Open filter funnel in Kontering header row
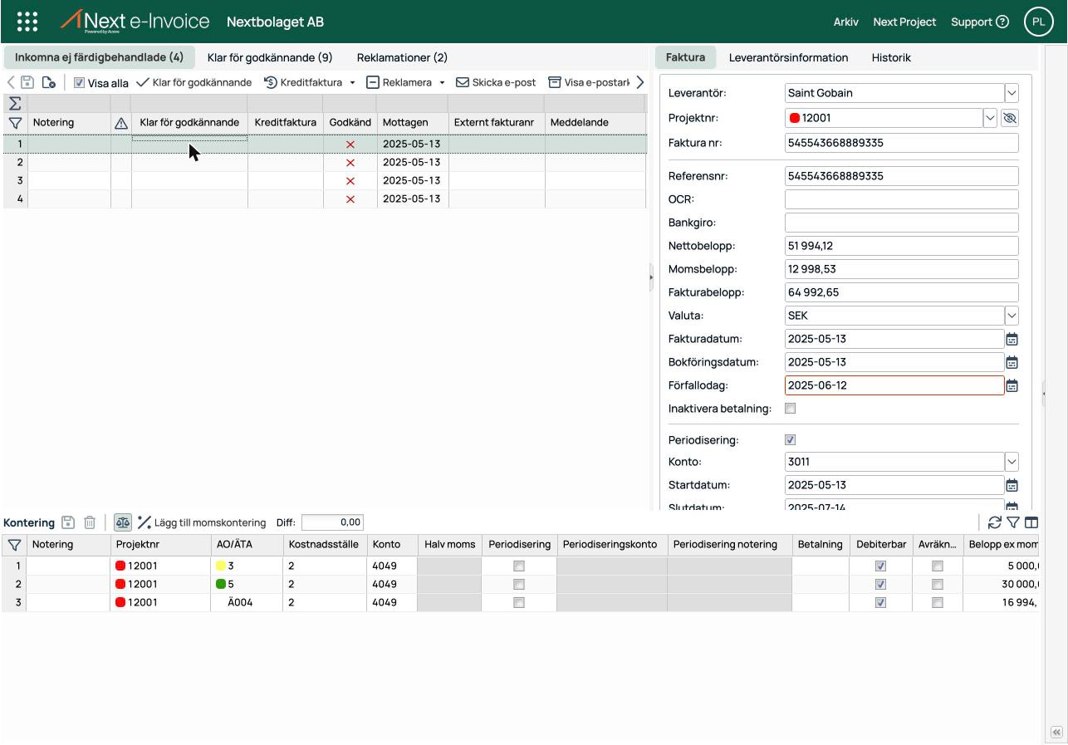Screen dimensions: 1068x745 click(14, 545)
